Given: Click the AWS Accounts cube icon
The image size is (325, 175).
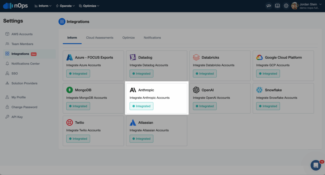Looking at the screenshot, I should pyautogui.click(x=7, y=34).
